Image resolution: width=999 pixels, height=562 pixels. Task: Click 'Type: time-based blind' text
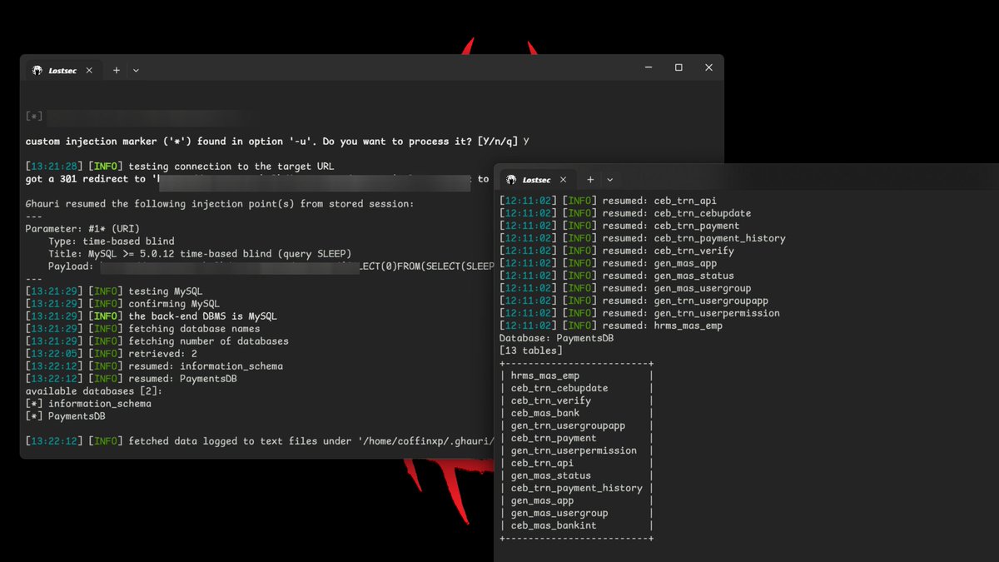tap(112, 241)
